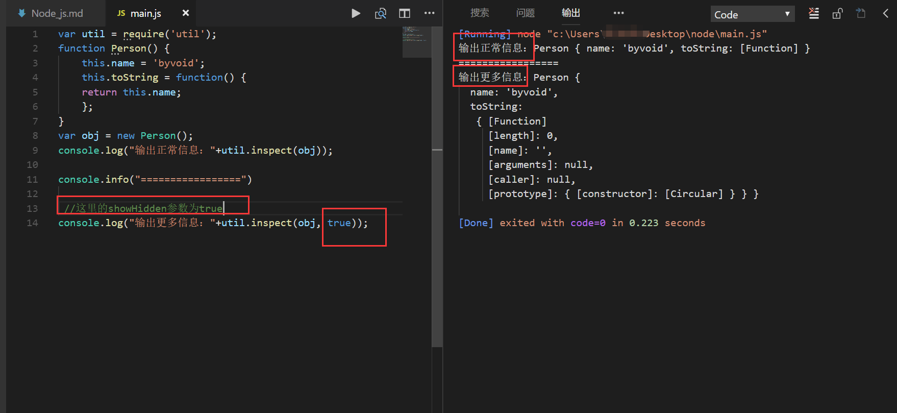
Task: Collapse the panel with the arrow icon
Action: coord(886,13)
